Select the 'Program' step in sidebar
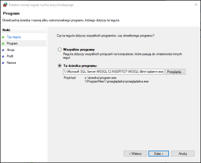 pyautogui.click(x=12, y=44)
